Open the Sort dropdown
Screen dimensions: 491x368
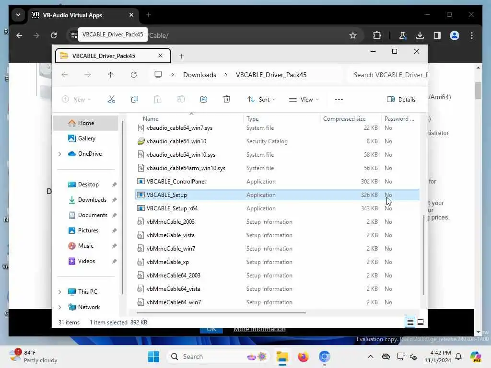261,100
